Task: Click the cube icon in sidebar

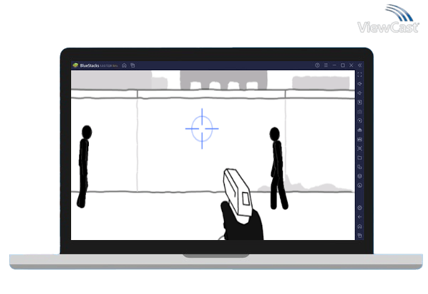Action: tap(360, 176)
